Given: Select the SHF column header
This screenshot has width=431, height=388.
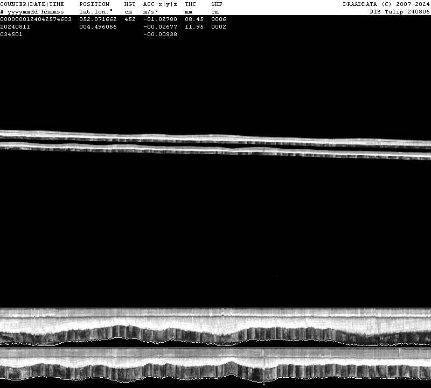Looking at the screenshot, I should tap(217, 4).
